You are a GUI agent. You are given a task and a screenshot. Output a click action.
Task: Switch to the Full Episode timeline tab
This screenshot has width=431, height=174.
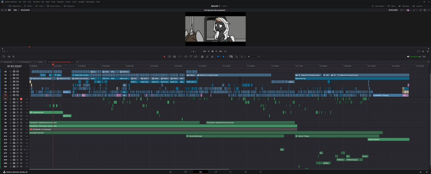(x=8, y=62)
